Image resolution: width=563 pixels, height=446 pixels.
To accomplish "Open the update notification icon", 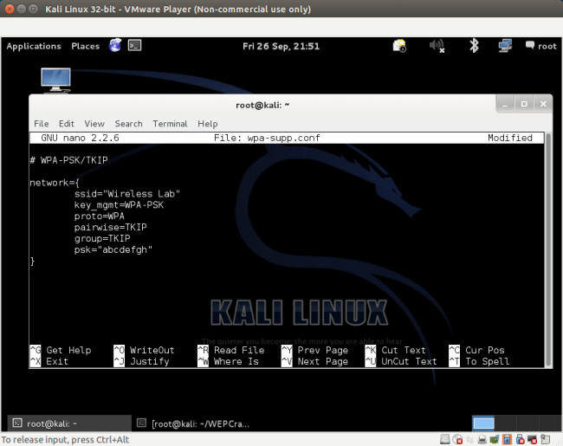I will pos(399,46).
